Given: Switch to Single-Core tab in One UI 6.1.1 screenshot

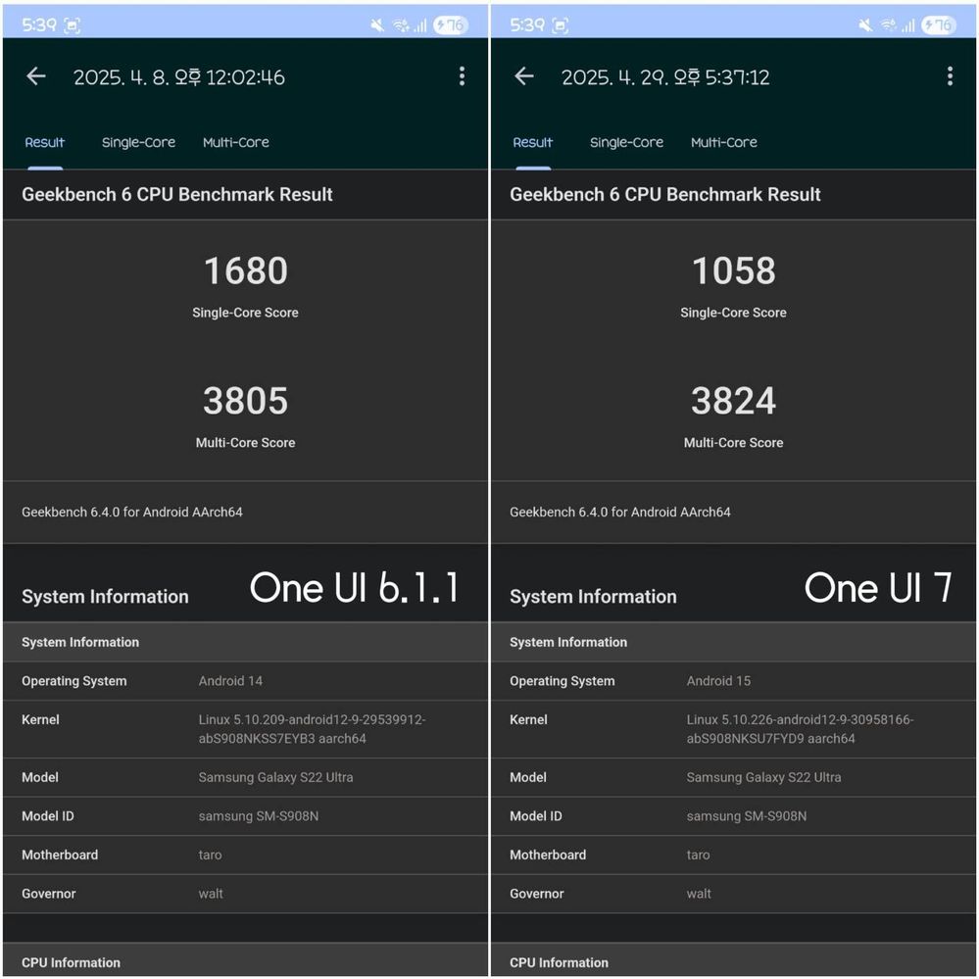Looking at the screenshot, I should coord(138,142).
